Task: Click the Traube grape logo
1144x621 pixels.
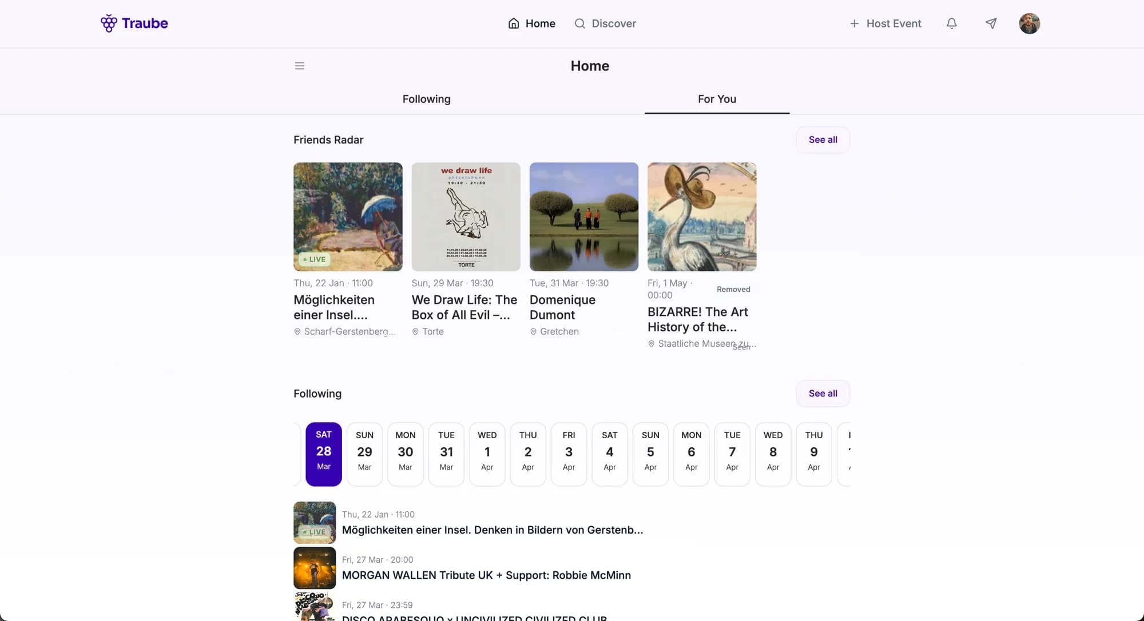Action: (108, 23)
